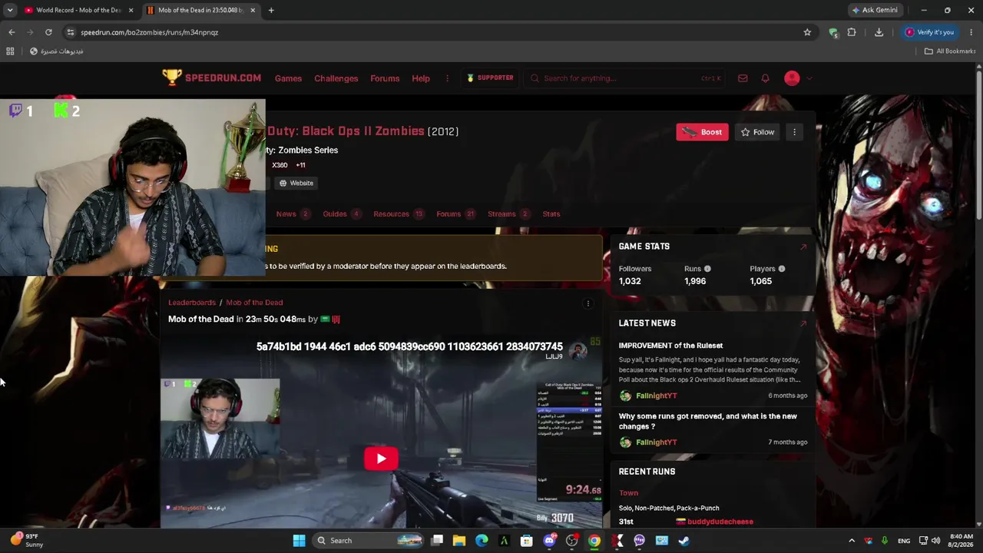Follow the Black Ops II Zombies game

[x=757, y=132]
